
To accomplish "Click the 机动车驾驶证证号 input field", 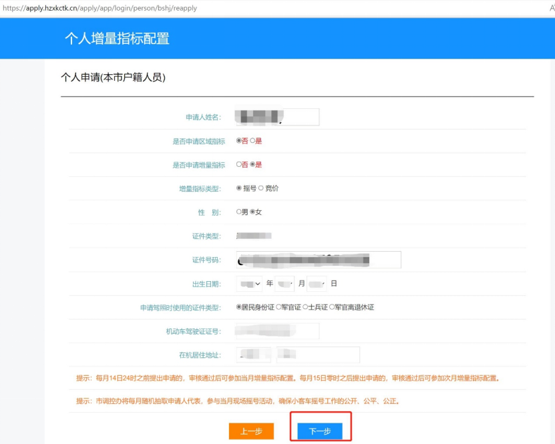I will point(277,331).
